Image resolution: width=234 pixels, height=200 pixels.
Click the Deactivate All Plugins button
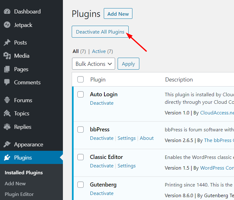[x=100, y=32]
